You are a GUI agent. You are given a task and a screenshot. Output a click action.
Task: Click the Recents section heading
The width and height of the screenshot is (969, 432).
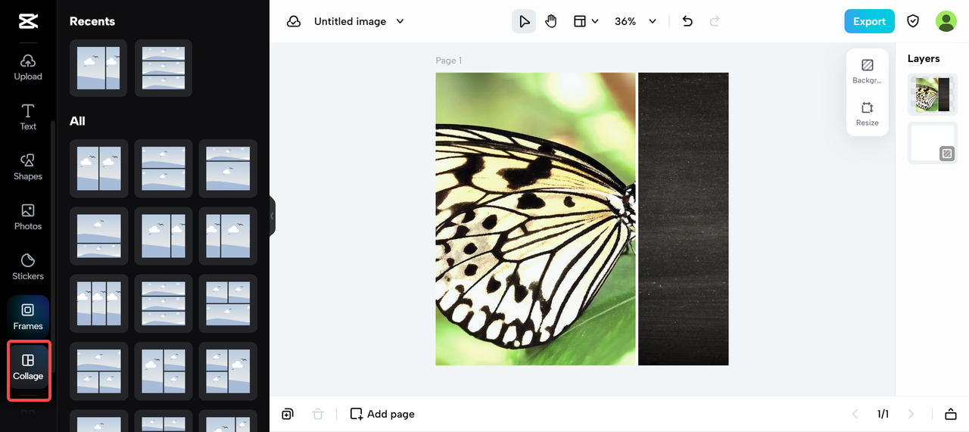[x=92, y=21]
